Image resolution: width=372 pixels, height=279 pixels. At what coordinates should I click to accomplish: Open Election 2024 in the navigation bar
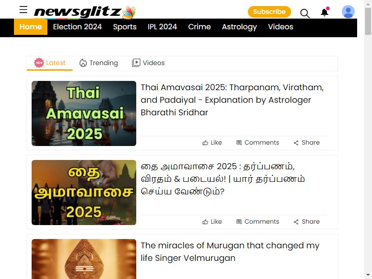[x=77, y=27]
